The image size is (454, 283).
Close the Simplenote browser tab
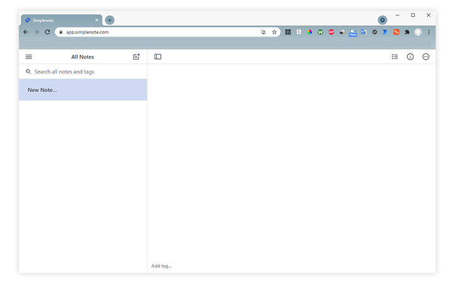click(x=96, y=20)
